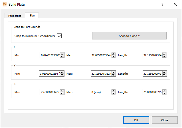Increase Z Min value with up arrow
Viewport: 182px width, 128px height.
(x=62, y=91)
